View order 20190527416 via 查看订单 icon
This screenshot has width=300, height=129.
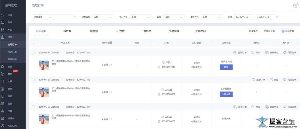[235, 52]
